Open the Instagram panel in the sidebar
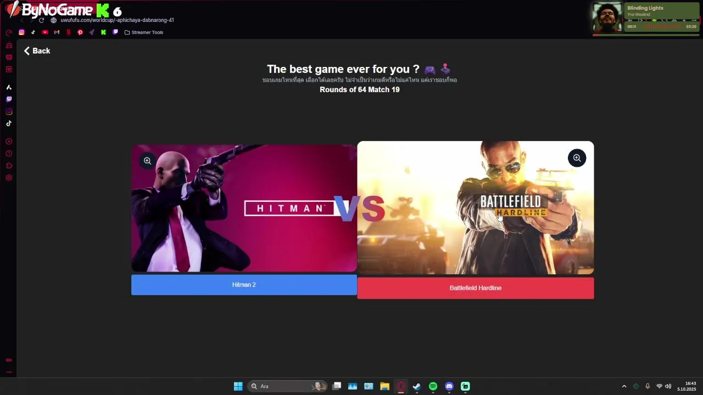Viewport: 703px width, 395px height. pyautogui.click(x=9, y=111)
